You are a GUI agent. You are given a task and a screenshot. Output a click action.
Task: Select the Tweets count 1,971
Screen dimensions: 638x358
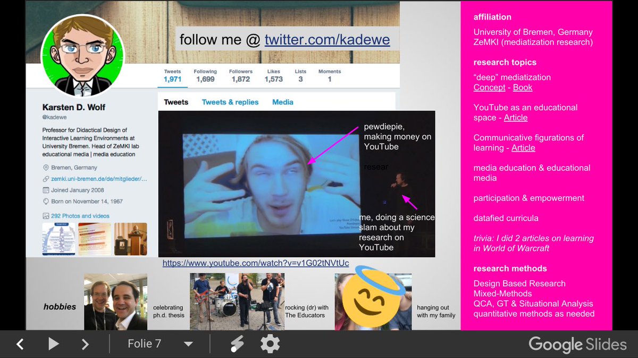click(172, 79)
